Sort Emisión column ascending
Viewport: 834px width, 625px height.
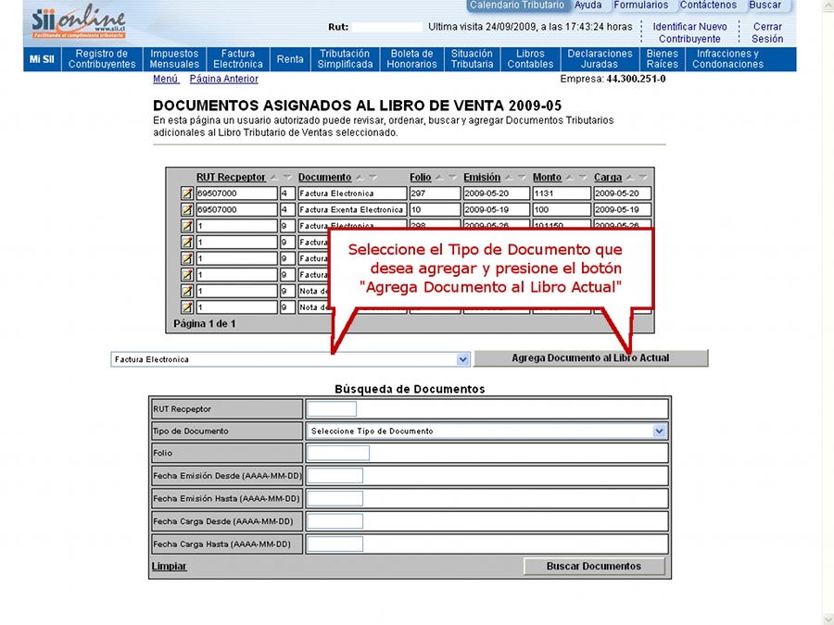click(509, 178)
